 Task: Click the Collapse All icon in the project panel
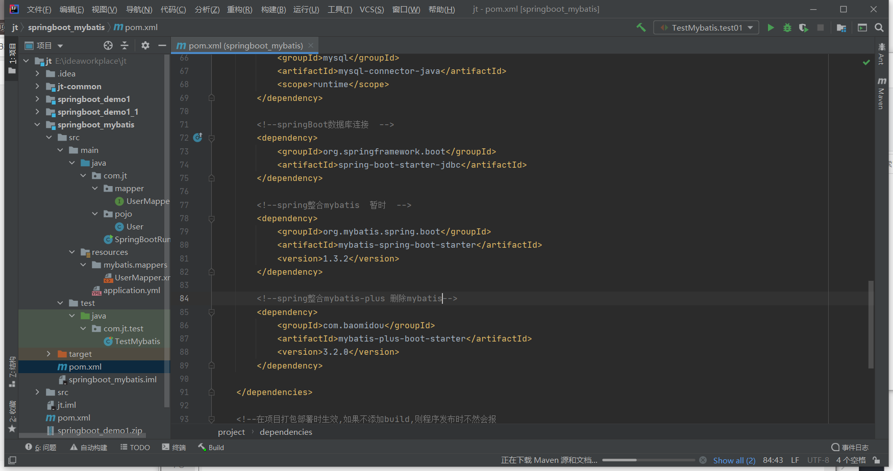[125, 45]
